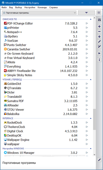The height and width of the screenshot is (170, 103).
Task: Click the pencil with checkmark sidebar icon
Action: click(99, 47)
